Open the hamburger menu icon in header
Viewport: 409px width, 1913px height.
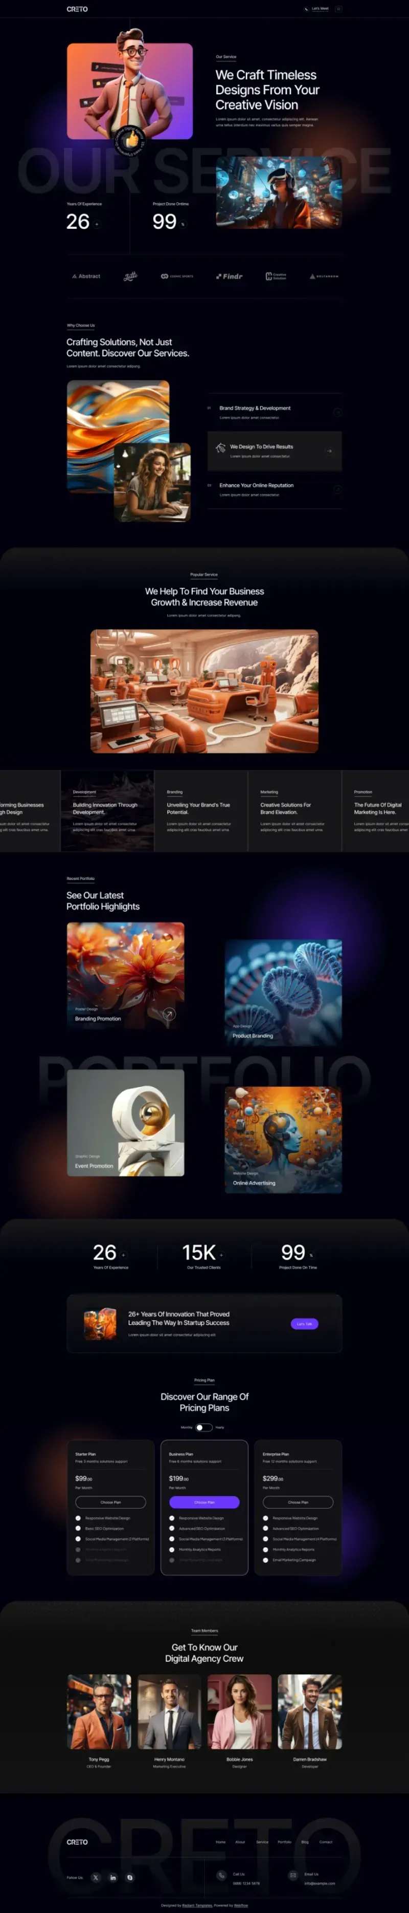point(338,9)
